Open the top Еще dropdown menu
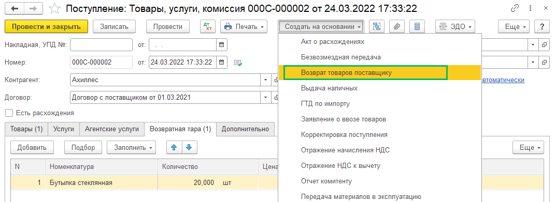555x202 pixels. [514, 26]
